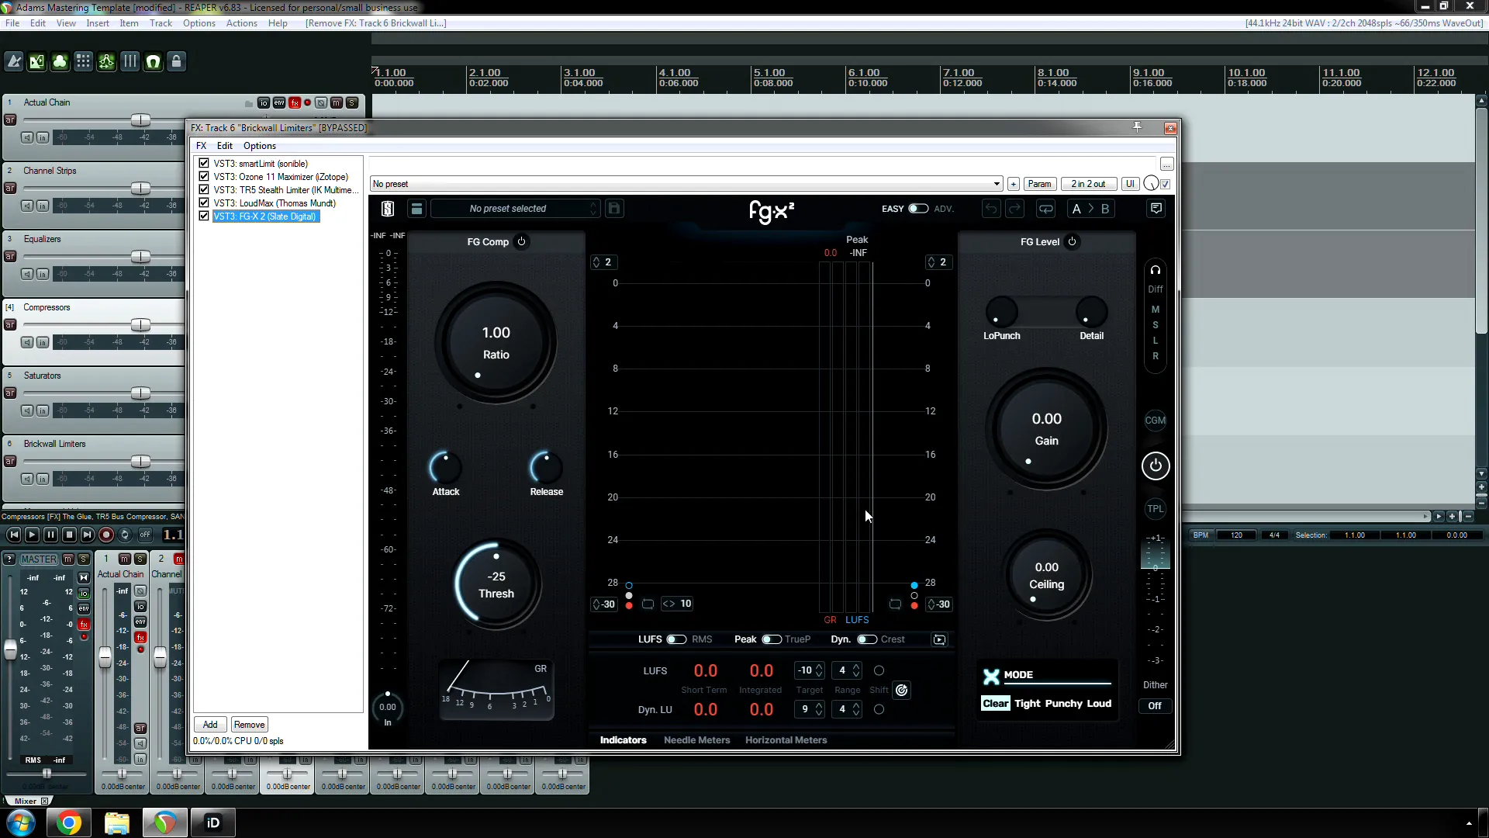This screenshot has height=838, width=1489.
Task: Click the FG-X 2 main bypass power button
Action: [1156, 466]
